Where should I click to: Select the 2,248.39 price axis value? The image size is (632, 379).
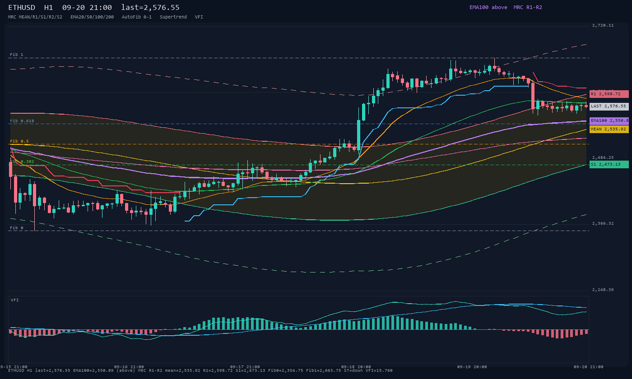[x=603, y=290]
